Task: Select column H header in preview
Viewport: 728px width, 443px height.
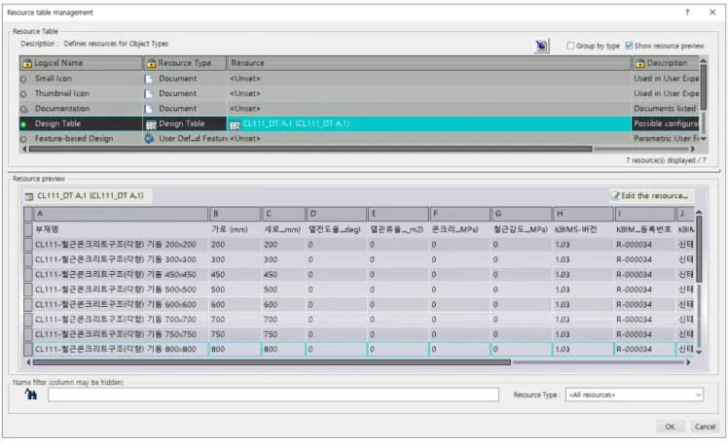Action: tap(583, 214)
